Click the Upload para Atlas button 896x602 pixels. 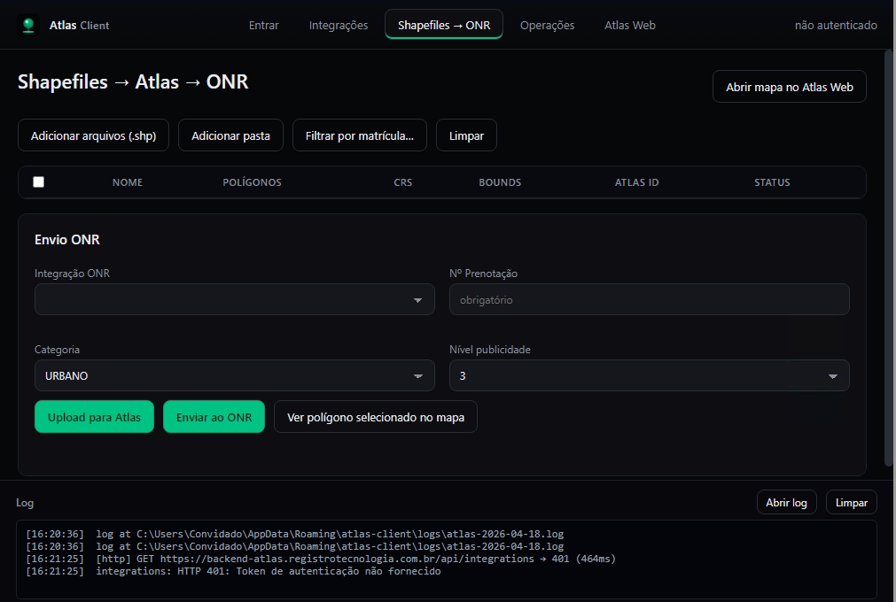coord(94,417)
